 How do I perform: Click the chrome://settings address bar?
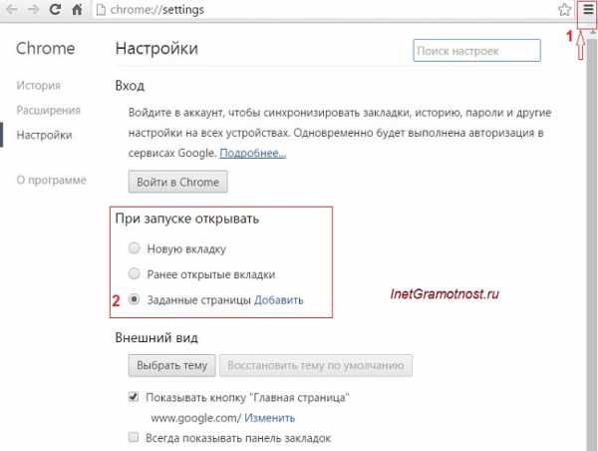324,10
